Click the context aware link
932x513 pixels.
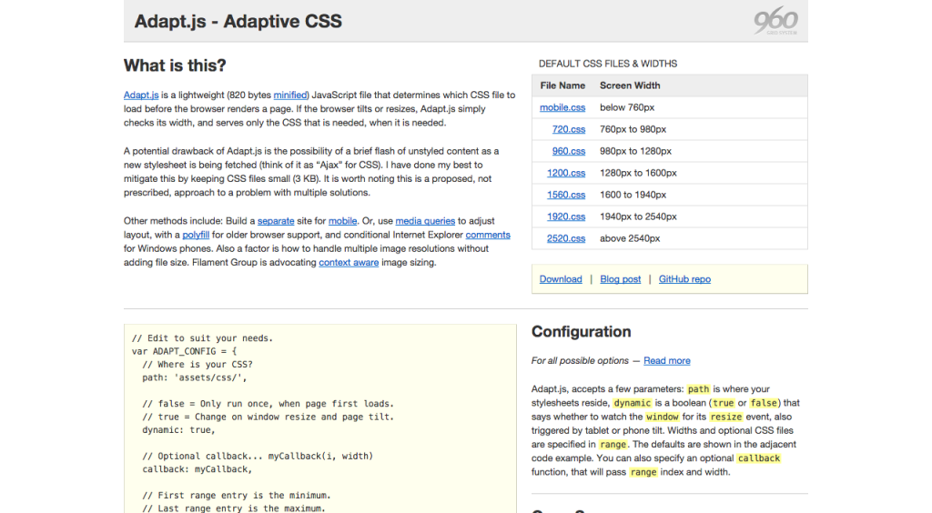(x=349, y=263)
